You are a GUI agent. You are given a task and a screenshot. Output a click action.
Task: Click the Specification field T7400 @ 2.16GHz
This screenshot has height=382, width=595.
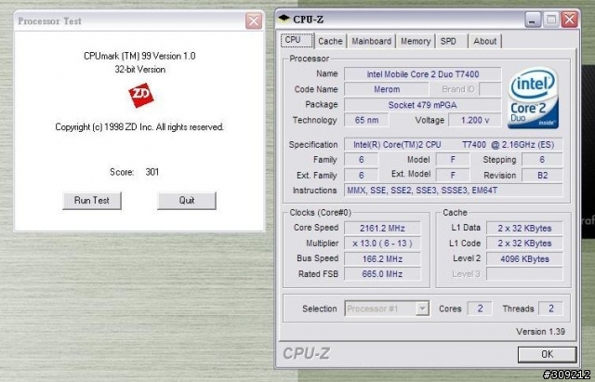tap(454, 145)
